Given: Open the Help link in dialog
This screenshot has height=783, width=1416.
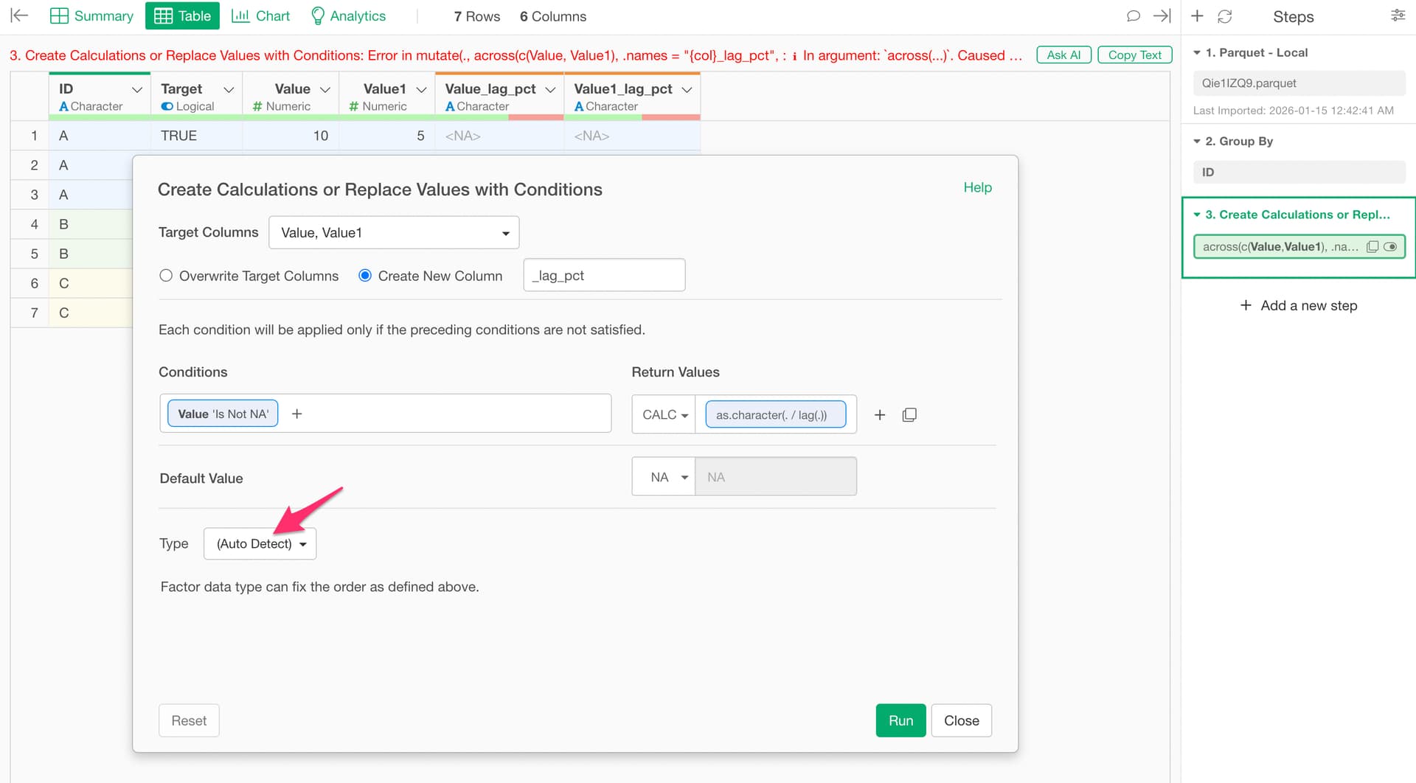Looking at the screenshot, I should [x=977, y=187].
